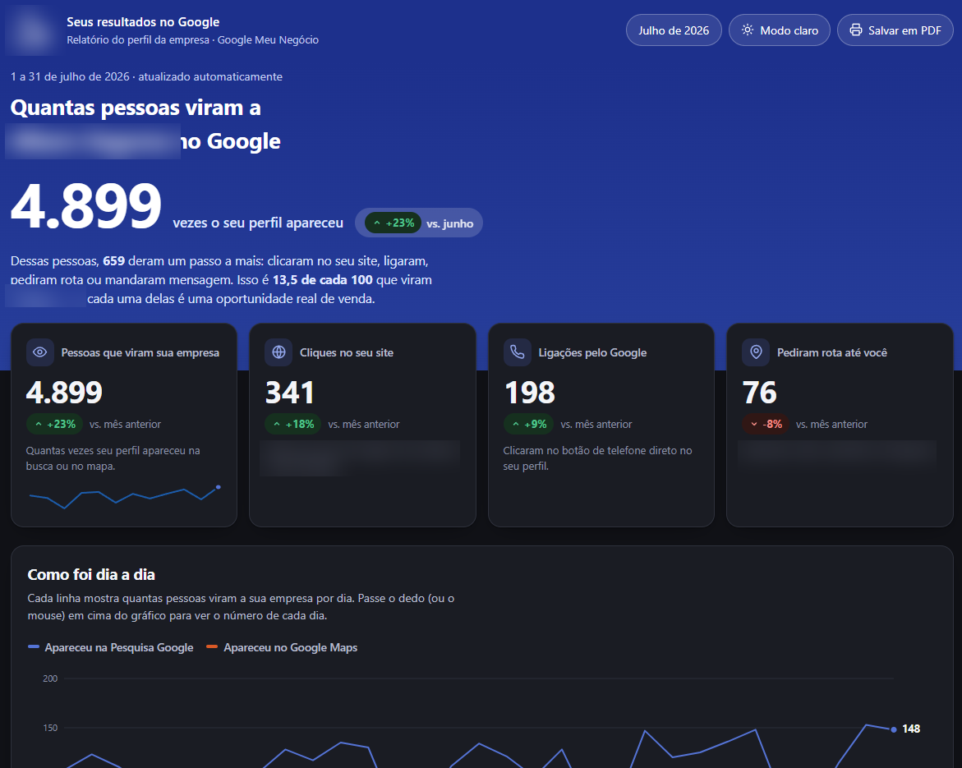Click the +23% vs. junho badge
Viewport: 962px width, 768px height.
pos(419,223)
